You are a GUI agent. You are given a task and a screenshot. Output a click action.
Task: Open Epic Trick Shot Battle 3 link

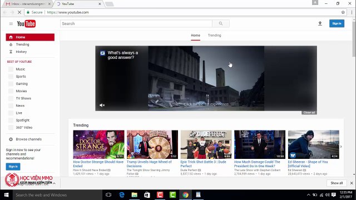pyautogui.click(x=203, y=164)
